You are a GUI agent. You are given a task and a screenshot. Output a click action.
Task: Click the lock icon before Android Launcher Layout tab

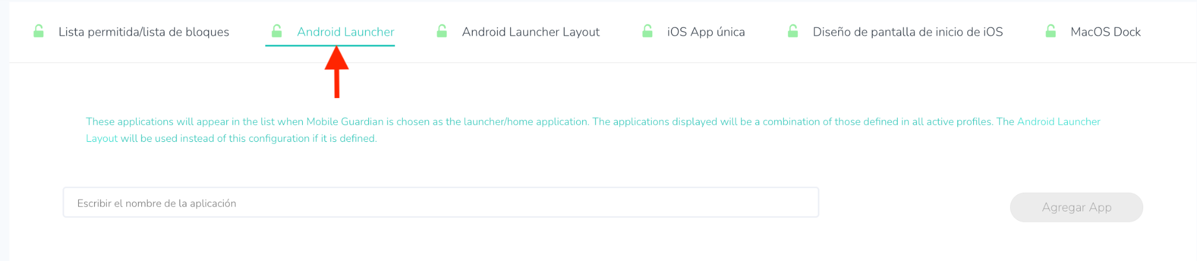pyautogui.click(x=442, y=32)
